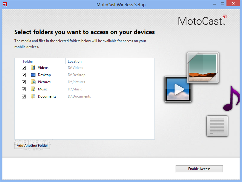Select the Desktop folder name
The width and height of the screenshot is (242, 182).
click(x=44, y=75)
